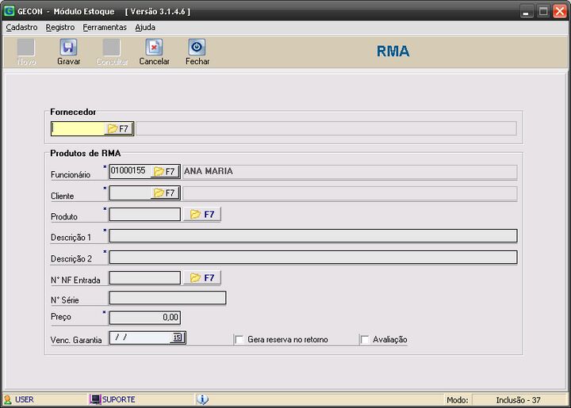
Task: Click the Cancelar toolbar icon
Action: coord(154,48)
